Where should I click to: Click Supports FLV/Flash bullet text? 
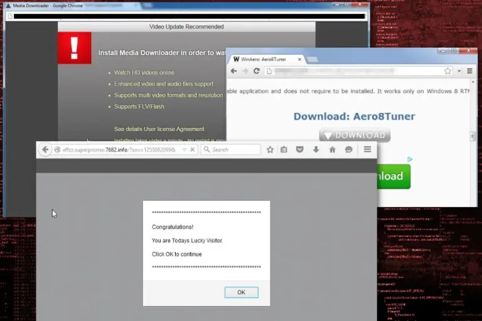pyautogui.click(x=139, y=107)
